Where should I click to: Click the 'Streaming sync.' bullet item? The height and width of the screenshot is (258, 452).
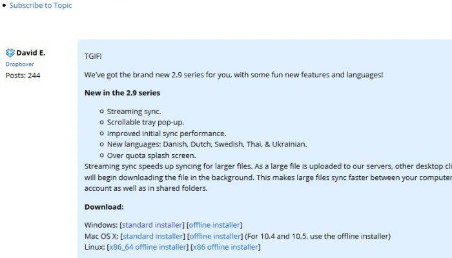pos(134,112)
